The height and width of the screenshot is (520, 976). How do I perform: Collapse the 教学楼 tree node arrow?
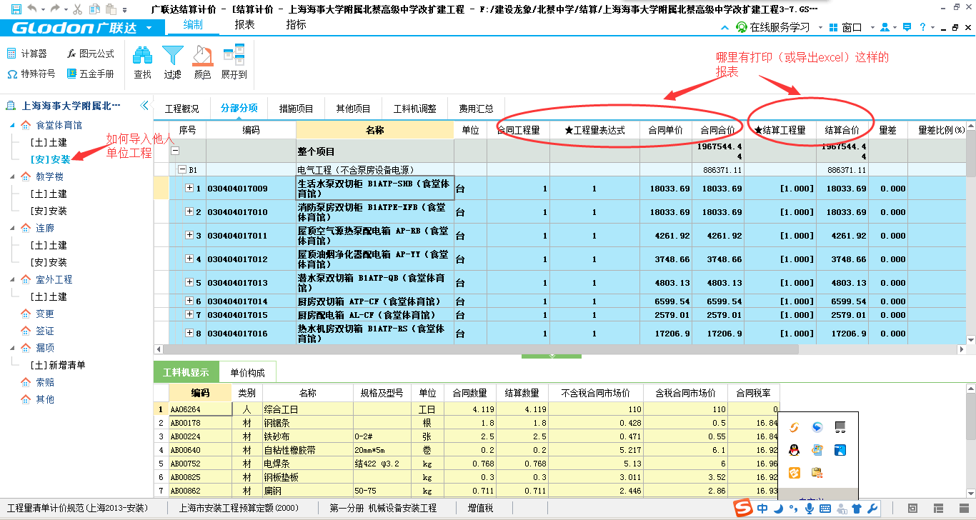point(14,176)
